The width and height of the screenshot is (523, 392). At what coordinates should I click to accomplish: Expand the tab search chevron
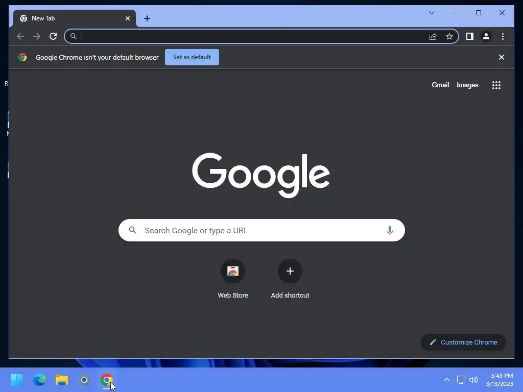(x=431, y=13)
